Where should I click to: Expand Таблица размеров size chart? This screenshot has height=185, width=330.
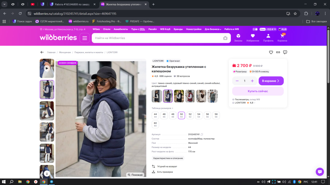[x=162, y=108]
